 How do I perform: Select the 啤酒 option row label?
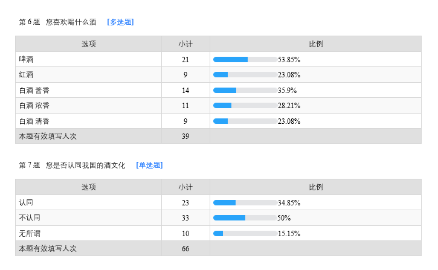point(27,60)
